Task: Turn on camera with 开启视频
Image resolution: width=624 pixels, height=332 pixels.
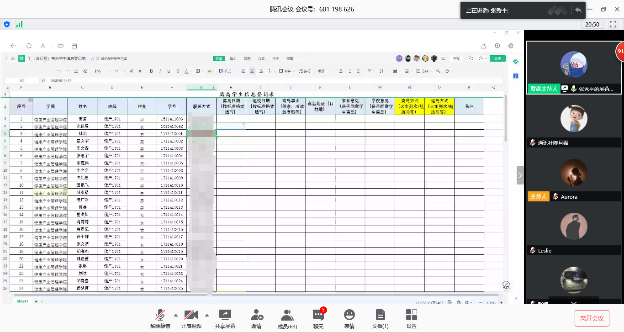Action: click(191, 319)
